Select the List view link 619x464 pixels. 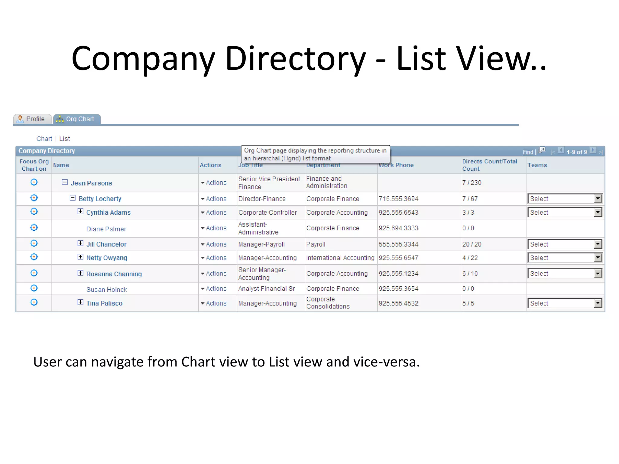[x=65, y=139]
